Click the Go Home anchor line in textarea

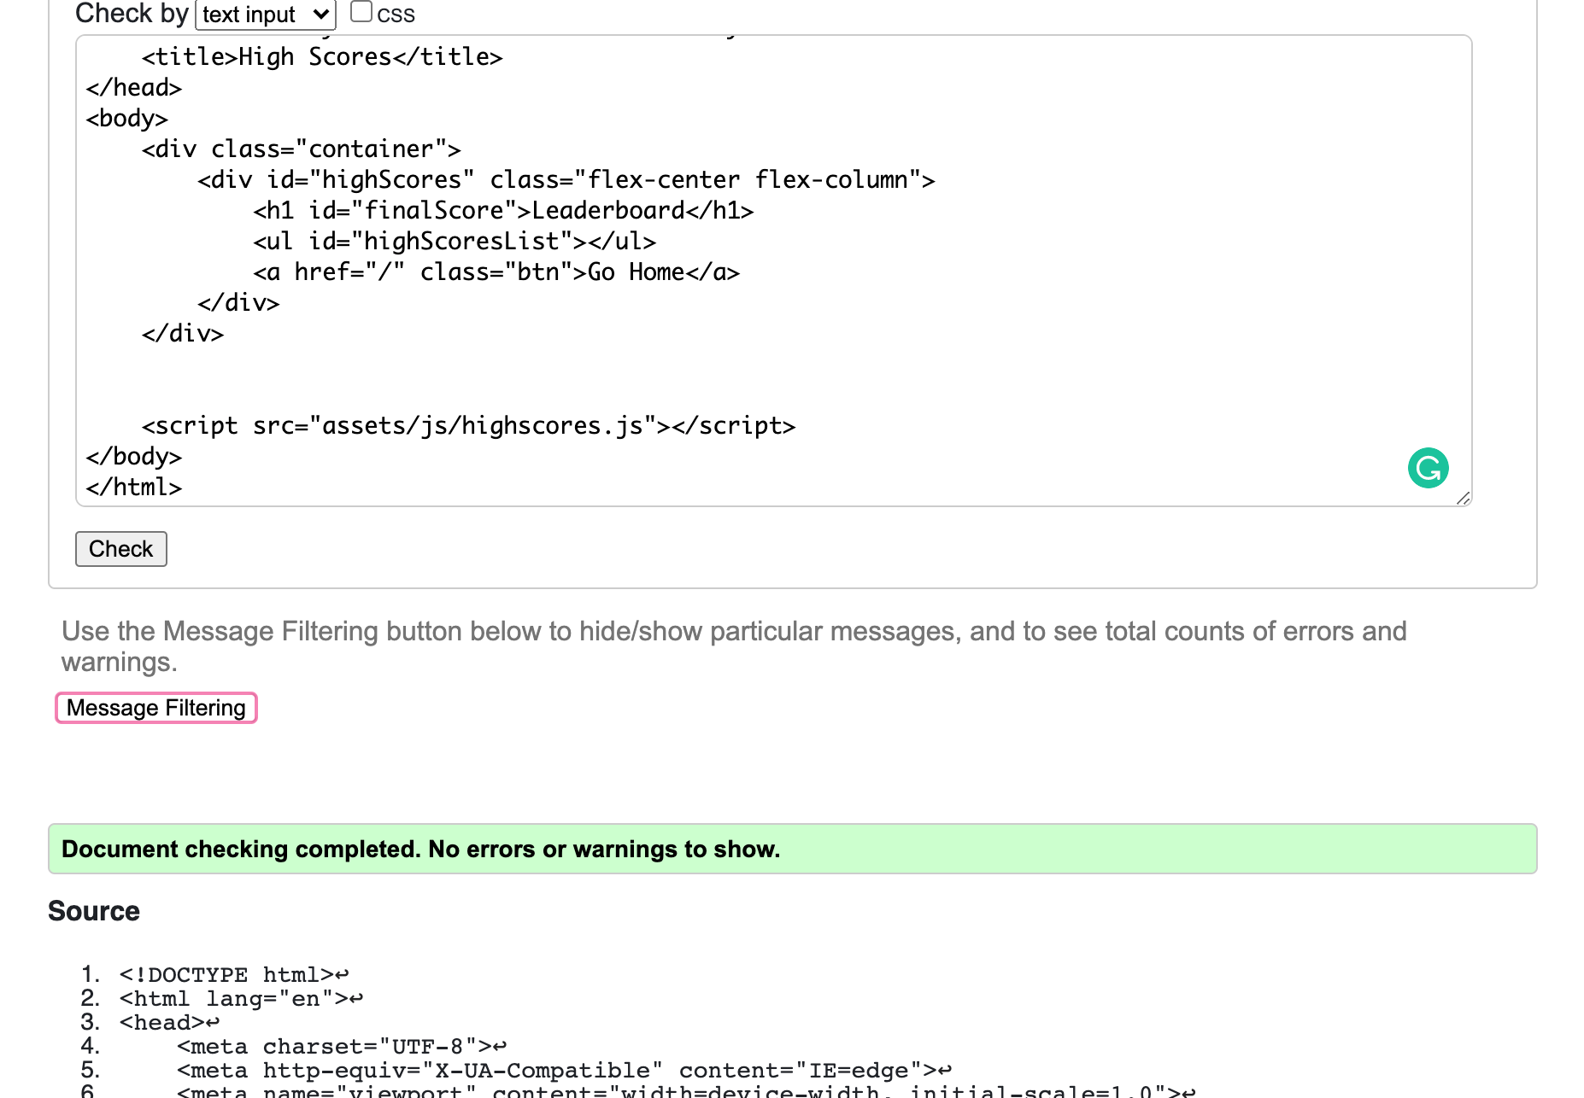pyautogui.click(x=496, y=272)
